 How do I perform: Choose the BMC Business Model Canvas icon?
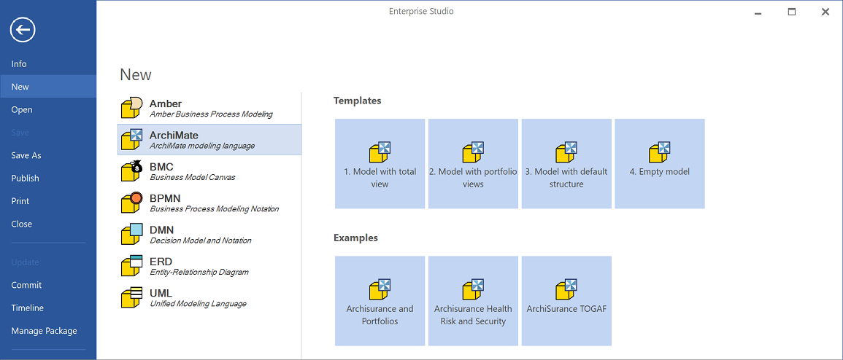coord(131,171)
